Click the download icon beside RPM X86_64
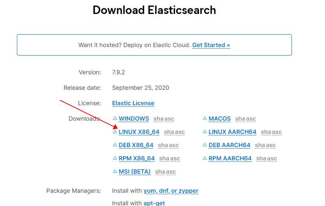 115,158
